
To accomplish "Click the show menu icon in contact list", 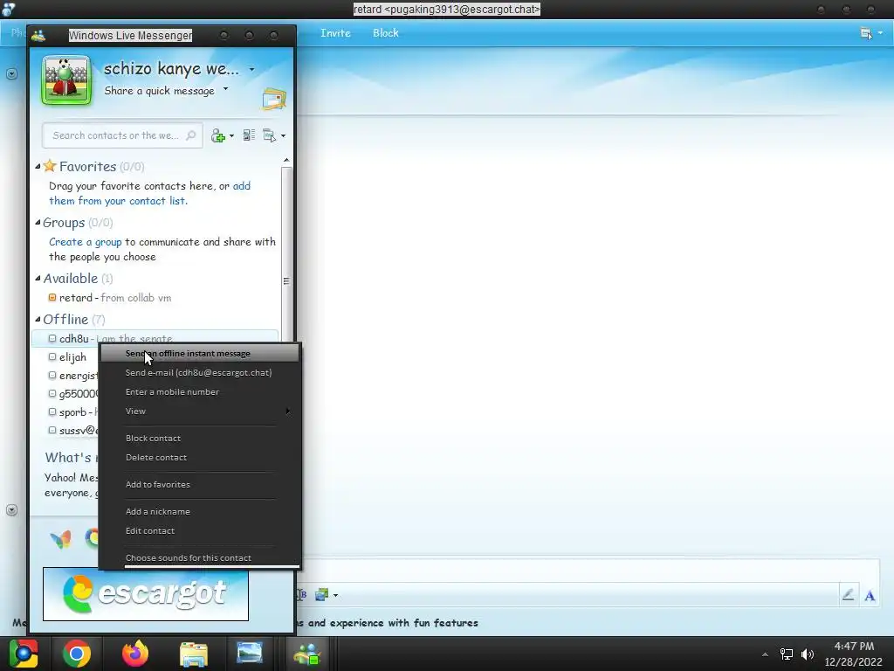I will pyautogui.click(x=269, y=135).
